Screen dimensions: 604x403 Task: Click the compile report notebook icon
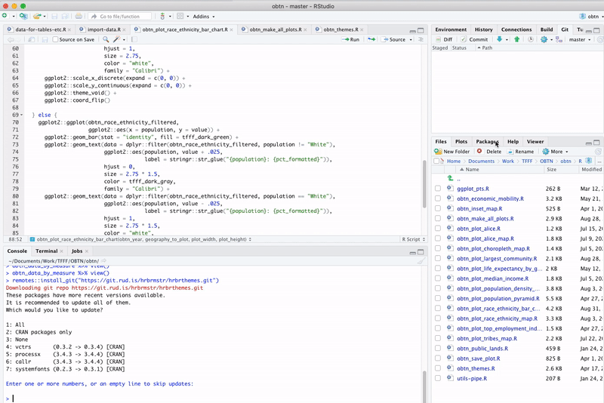(134, 39)
